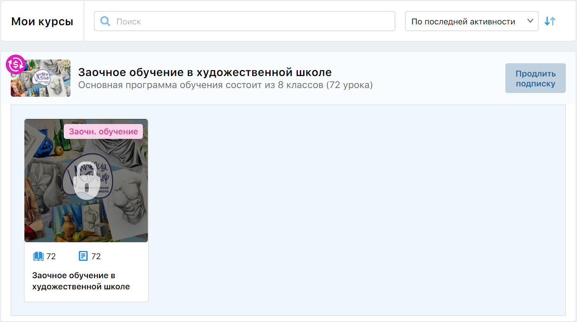577x322 pixels.
Task: Click lesson count 72 beside the book icon
Action: click(51, 256)
